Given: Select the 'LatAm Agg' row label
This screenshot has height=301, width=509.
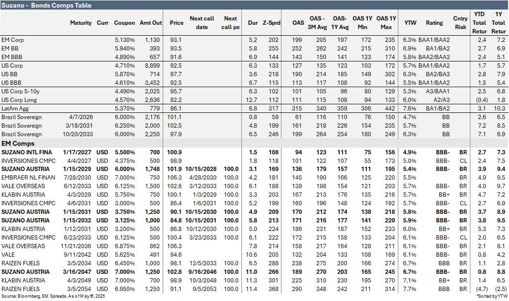Looking at the screenshot, I should [x=15, y=109].
